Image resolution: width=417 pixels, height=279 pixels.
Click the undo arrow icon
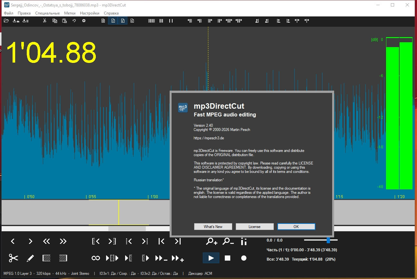[74, 21]
